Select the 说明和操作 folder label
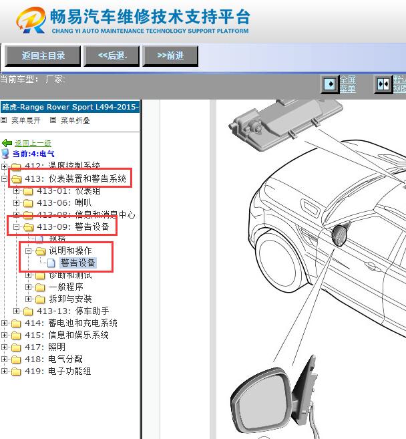This screenshot has height=439, width=406. tap(70, 251)
